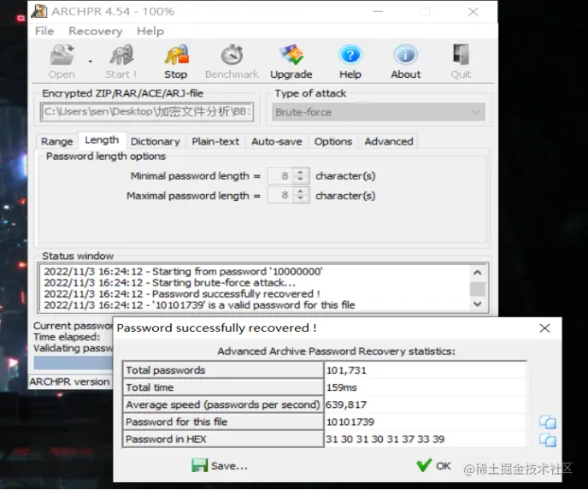Open the Options tab
The image size is (588, 490).
tap(333, 141)
